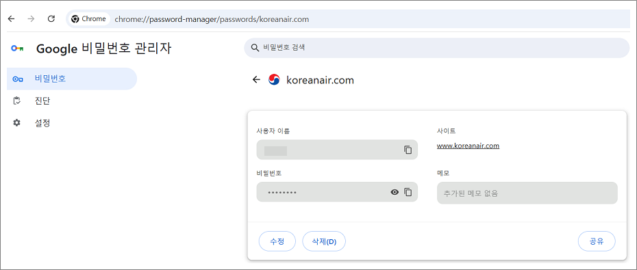This screenshot has height=270, width=637.
Task: Click the 추가된 메모 없음 note box
Action: 527,193
